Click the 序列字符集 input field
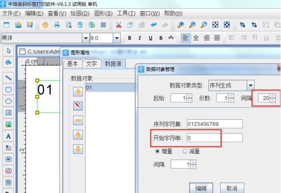 (x=215, y=124)
